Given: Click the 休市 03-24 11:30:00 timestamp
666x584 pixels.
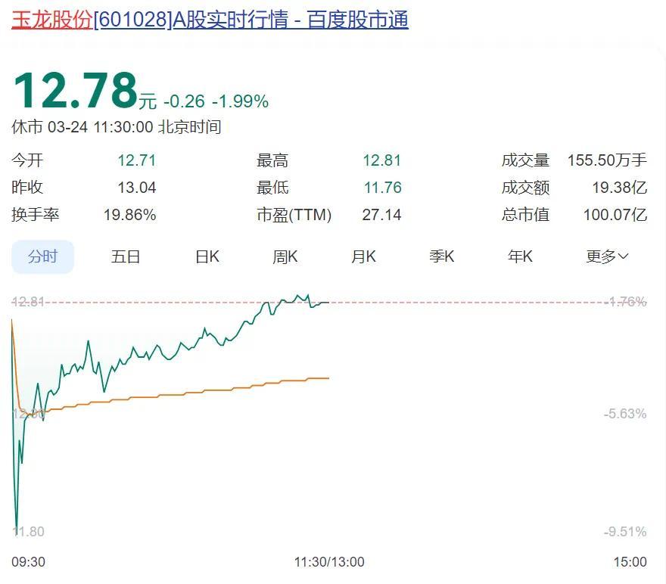Looking at the screenshot, I should tap(117, 127).
